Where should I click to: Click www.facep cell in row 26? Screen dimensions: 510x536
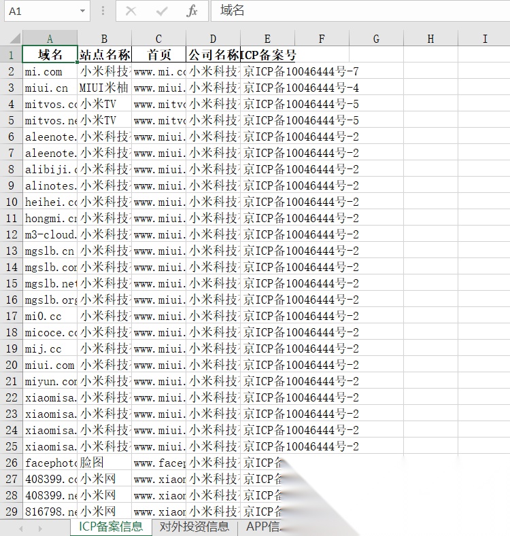[158, 463]
